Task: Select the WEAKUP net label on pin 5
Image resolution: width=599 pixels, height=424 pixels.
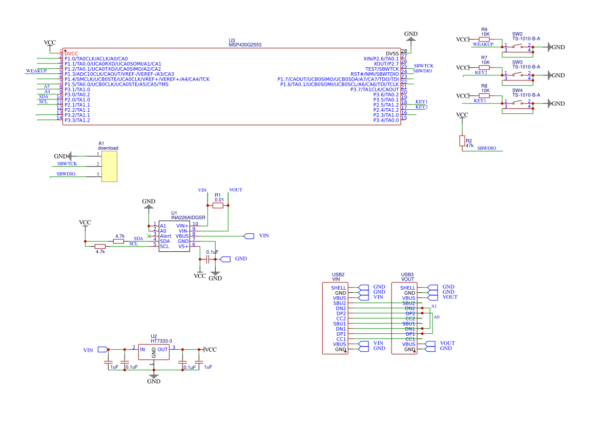Action: 36,71
